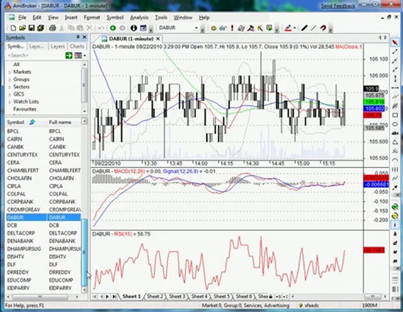Image resolution: width=403 pixels, height=312 pixels.
Task: Click the symbol list vertical scrollbar thumb
Action: click(x=84, y=252)
